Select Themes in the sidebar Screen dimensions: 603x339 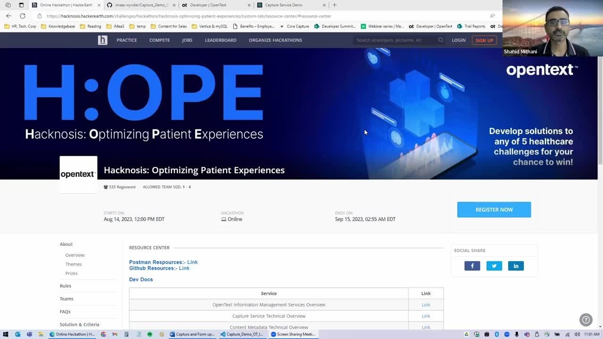point(73,264)
